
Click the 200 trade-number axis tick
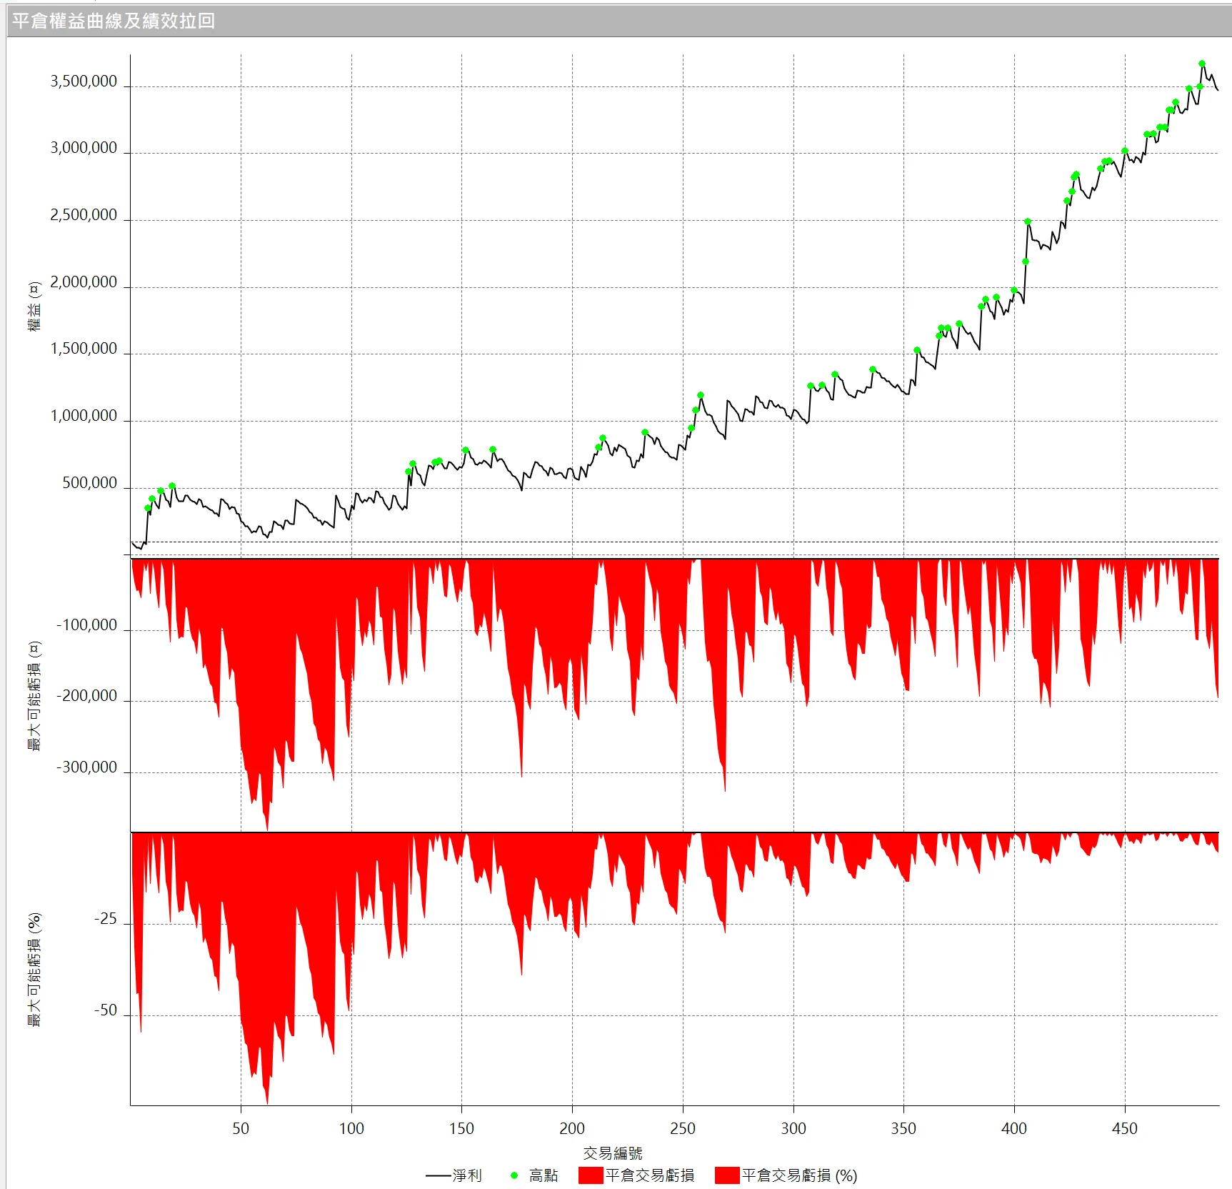(x=572, y=1128)
